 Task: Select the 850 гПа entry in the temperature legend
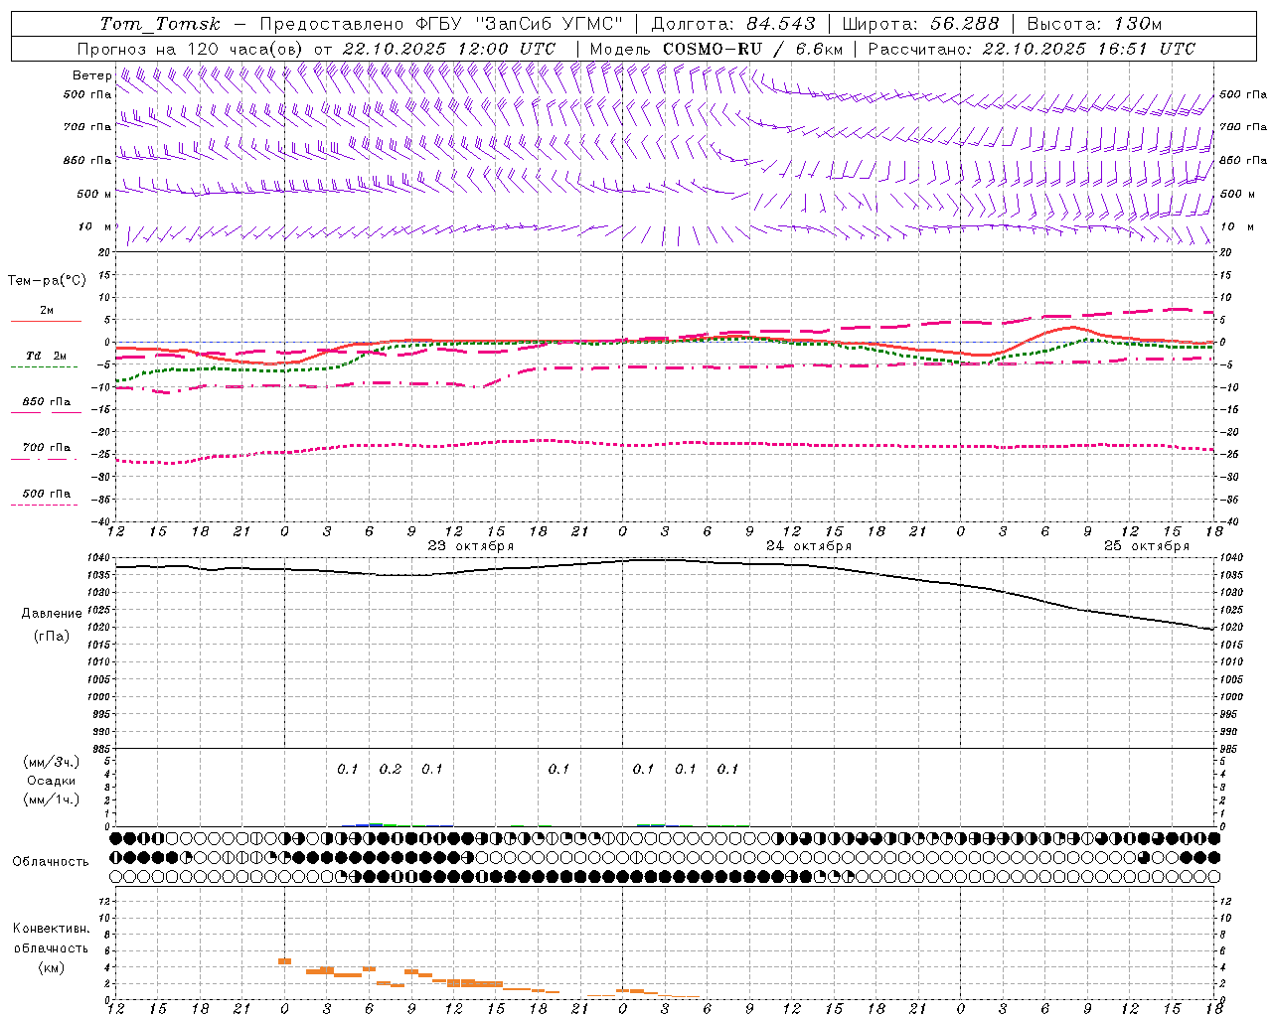[47, 402]
